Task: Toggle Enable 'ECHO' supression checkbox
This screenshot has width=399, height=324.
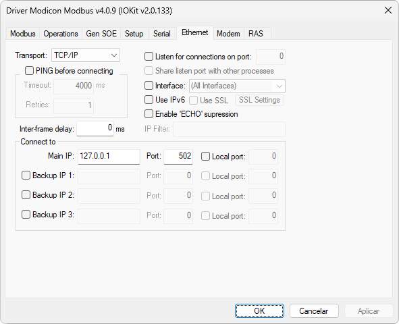Action: (149, 113)
